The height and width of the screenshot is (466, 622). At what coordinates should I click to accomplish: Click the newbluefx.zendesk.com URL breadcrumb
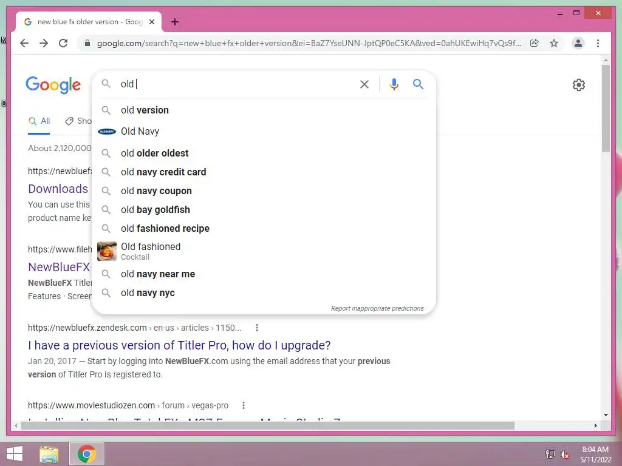coord(134,328)
